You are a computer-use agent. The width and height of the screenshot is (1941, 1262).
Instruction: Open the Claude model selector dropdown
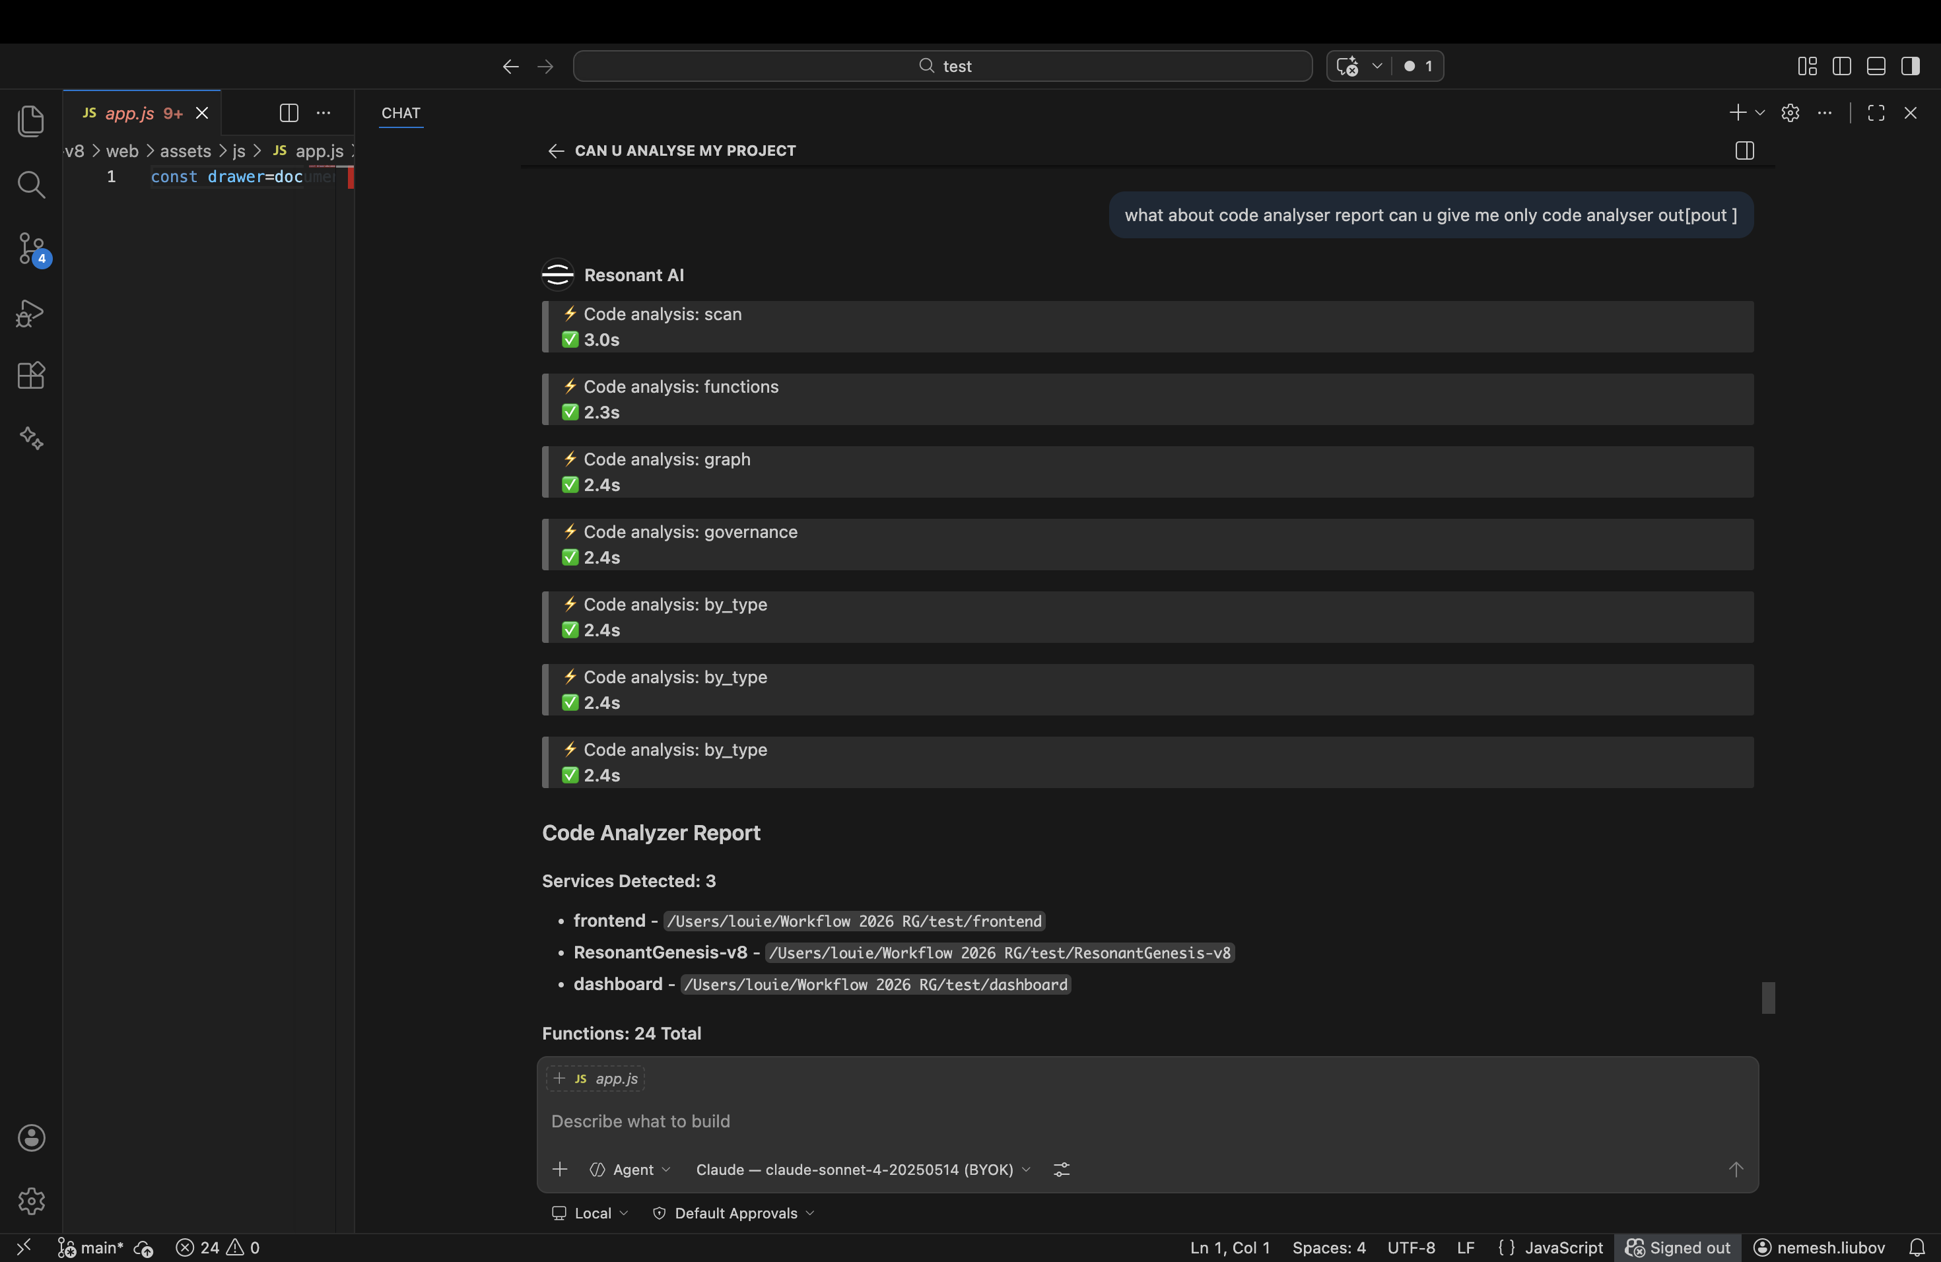[860, 1170]
